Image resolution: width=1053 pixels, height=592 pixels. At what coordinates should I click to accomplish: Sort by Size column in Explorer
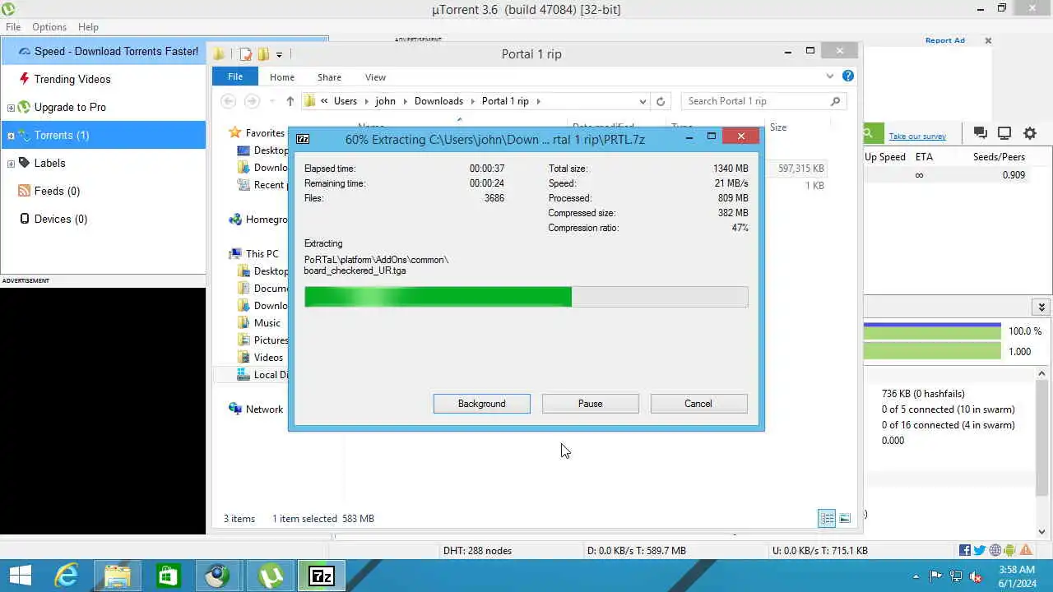pyautogui.click(x=778, y=127)
